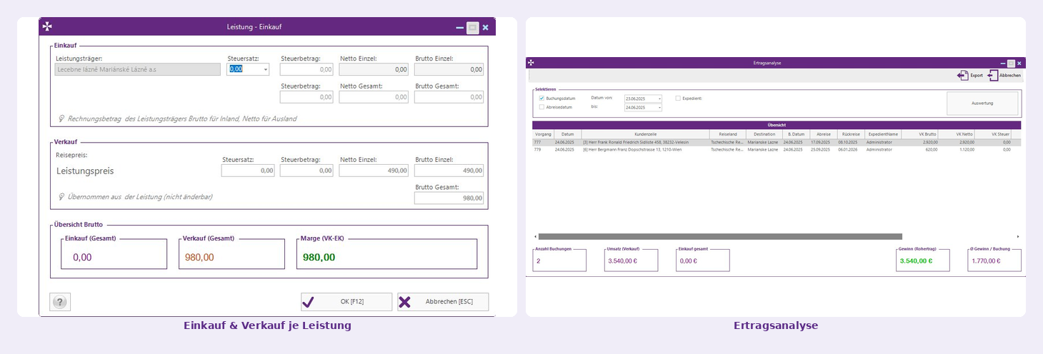Viewport: 1043px width, 354px height.
Task: Maximize the Leistung - Einkauf window
Action: [x=472, y=28]
